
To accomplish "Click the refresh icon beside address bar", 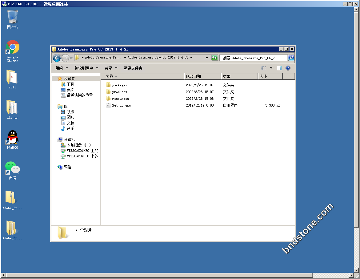I will point(214,58).
